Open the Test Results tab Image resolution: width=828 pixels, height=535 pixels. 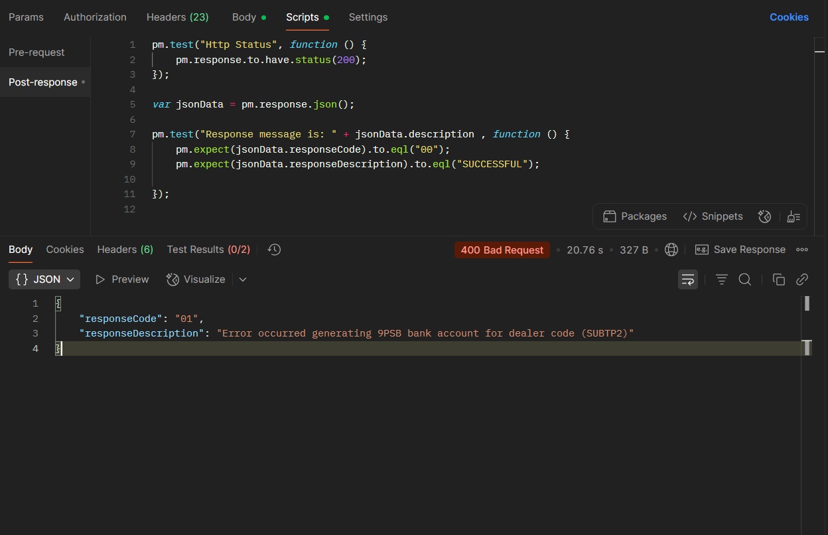point(208,250)
